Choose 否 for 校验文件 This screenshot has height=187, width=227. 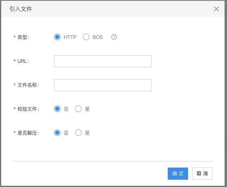(57, 109)
